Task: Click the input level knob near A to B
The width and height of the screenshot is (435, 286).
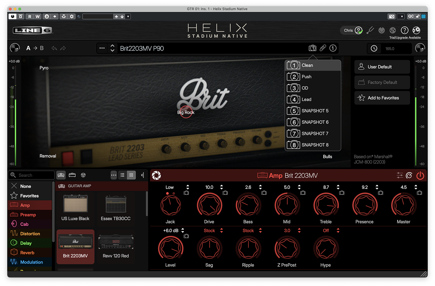Action: 15,48
